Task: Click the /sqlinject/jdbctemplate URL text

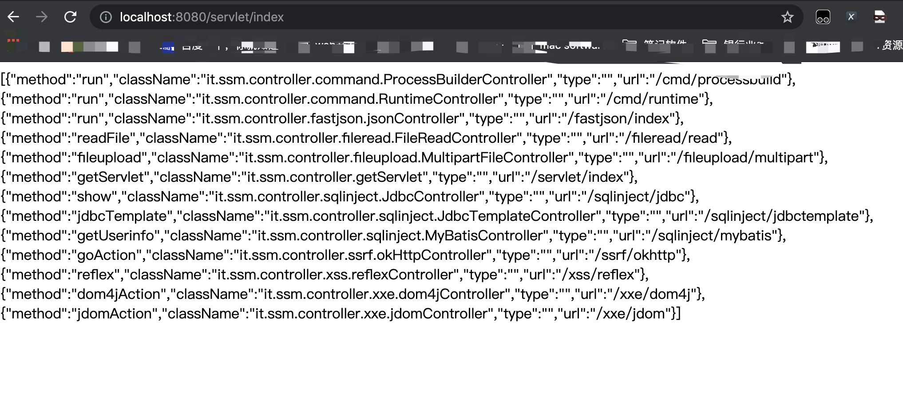Action: 785,216
